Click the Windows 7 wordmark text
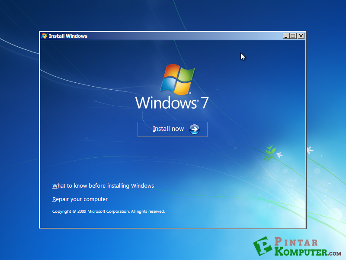Screen dimensions: 346x260 172,103
